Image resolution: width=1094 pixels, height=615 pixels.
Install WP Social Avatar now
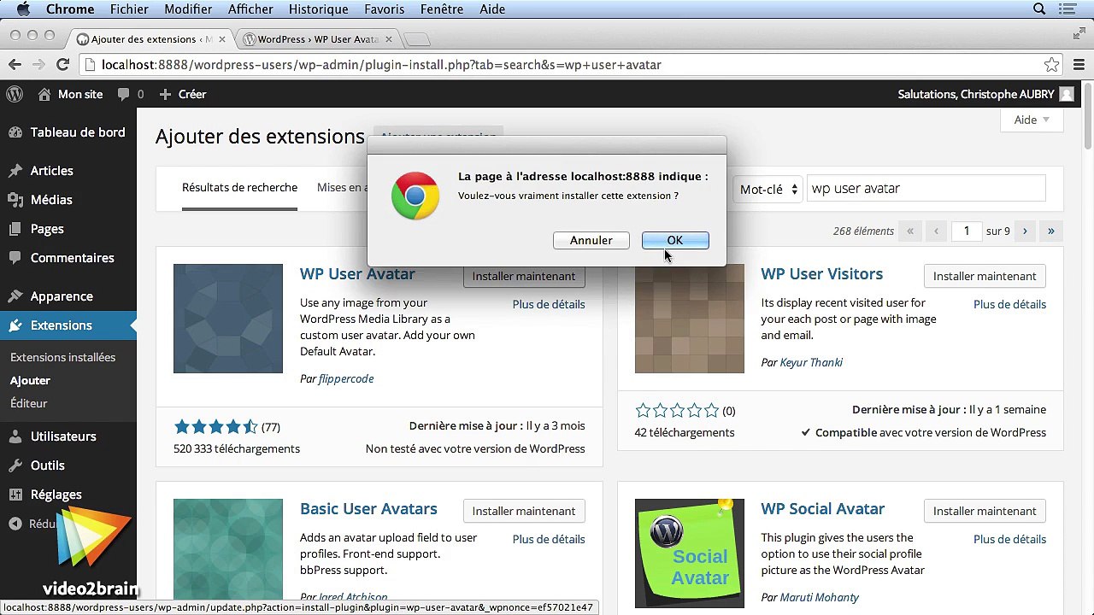point(985,511)
